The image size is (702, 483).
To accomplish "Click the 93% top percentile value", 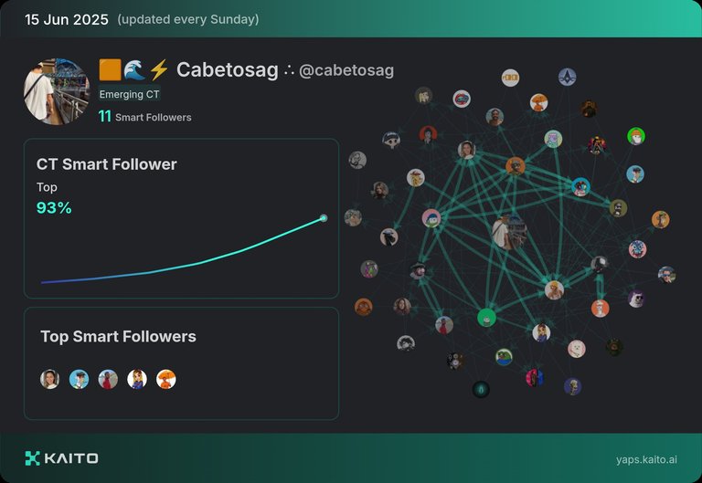I will click(x=54, y=208).
